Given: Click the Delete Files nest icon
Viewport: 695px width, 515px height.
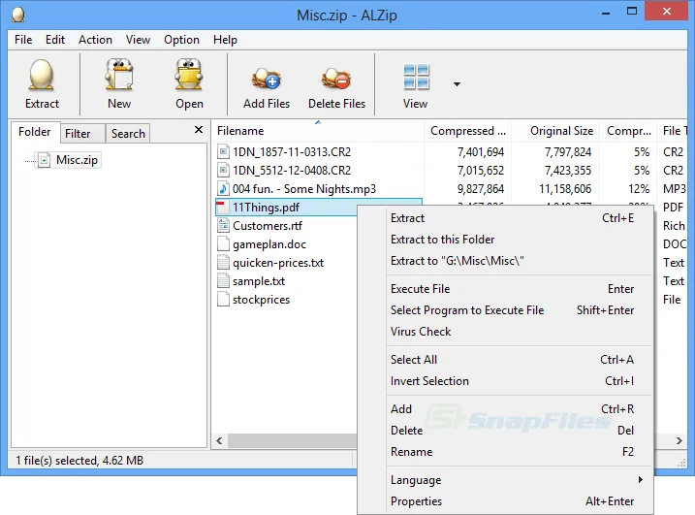Looking at the screenshot, I should click(336, 79).
